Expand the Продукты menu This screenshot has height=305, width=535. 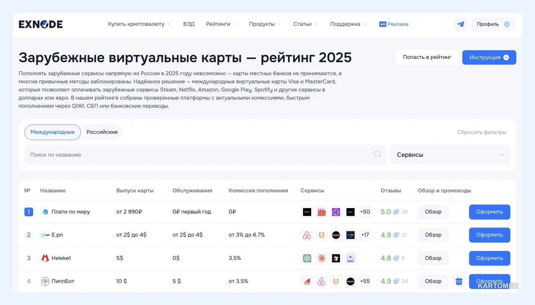pyautogui.click(x=265, y=24)
